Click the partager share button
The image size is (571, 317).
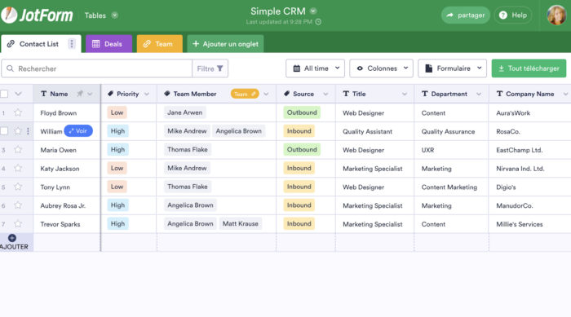(466, 15)
